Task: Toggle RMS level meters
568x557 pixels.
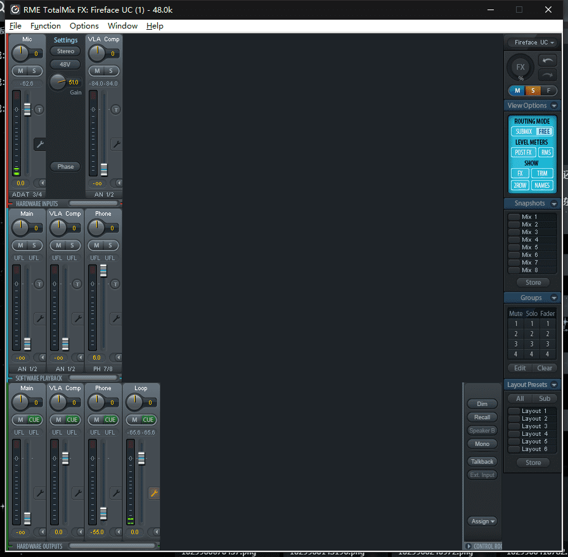Action: pos(546,152)
